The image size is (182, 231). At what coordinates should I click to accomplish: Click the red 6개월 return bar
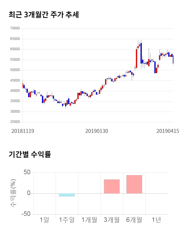pos(134,184)
